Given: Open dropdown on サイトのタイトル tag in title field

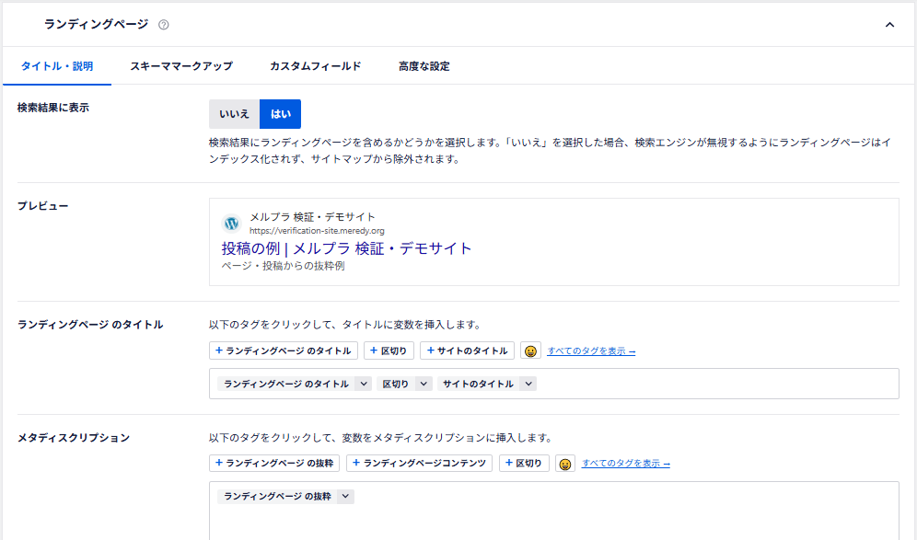Looking at the screenshot, I should tap(528, 385).
